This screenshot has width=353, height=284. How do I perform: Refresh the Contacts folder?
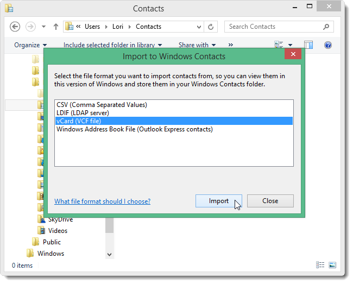pos(211,27)
